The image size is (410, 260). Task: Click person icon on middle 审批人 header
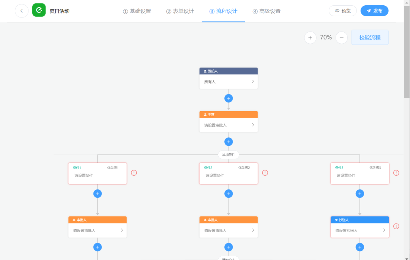coord(205,220)
